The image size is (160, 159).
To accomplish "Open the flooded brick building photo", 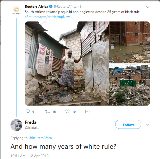I will pos(129,42).
